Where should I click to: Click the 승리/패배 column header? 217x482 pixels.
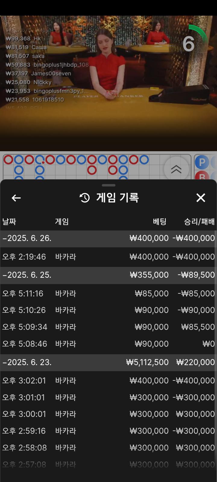click(x=199, y=222)
